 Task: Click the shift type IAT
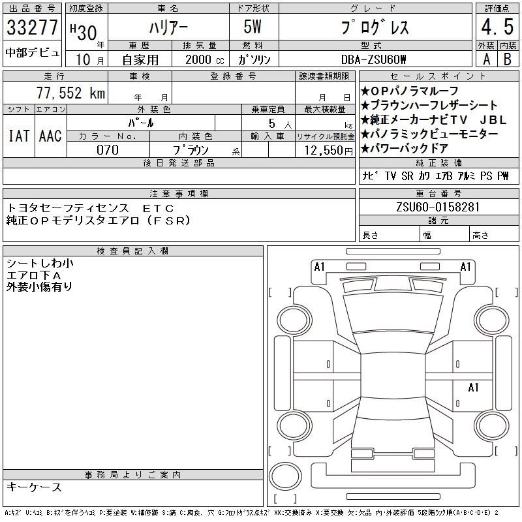tap(19, 136)
